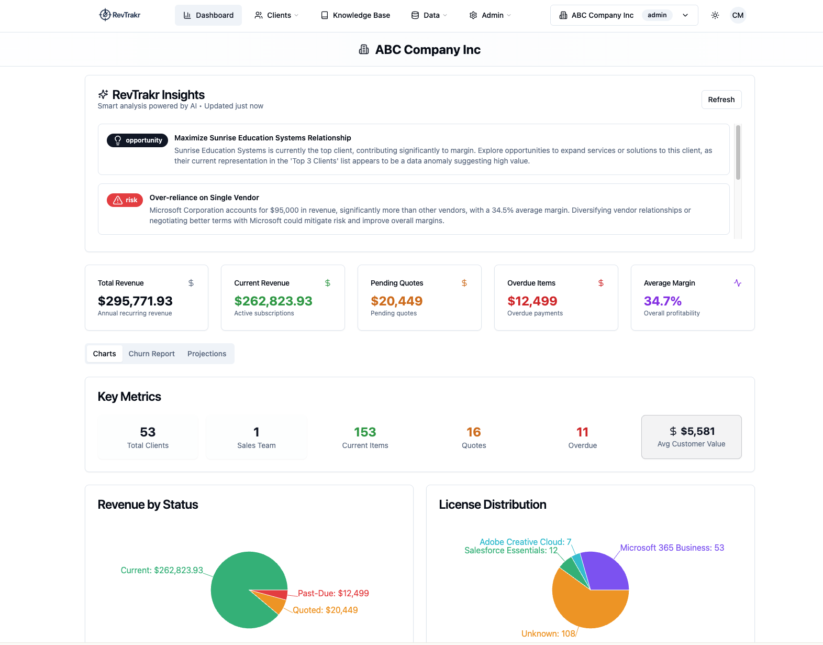Viewport: 823px width, 645px height.
Task: Open the Knowledge Base page
Action: coord(355,15)
